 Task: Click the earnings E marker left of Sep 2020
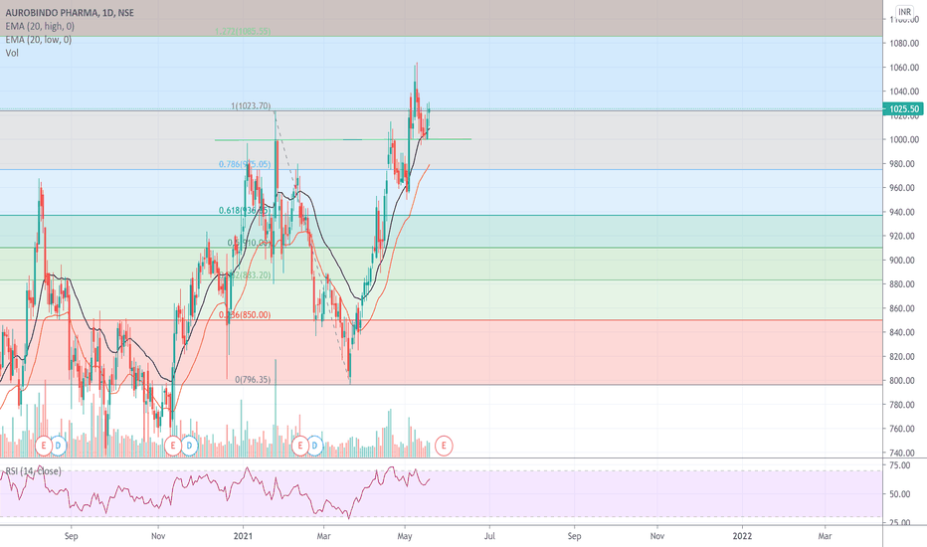point(44,446)
